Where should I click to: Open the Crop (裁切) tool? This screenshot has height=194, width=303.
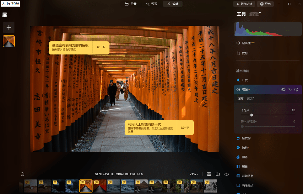244,53
